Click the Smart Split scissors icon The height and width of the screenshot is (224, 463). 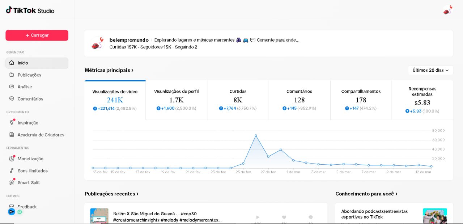pos(12,182)
